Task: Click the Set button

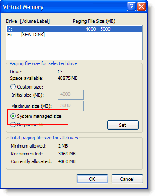Action: 123,125
